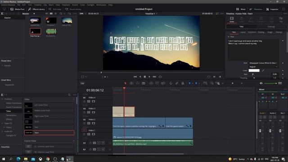The image size is (288, 162).
Task: Select the Scroll title in Titles list
Action: [x=49, y=121]
